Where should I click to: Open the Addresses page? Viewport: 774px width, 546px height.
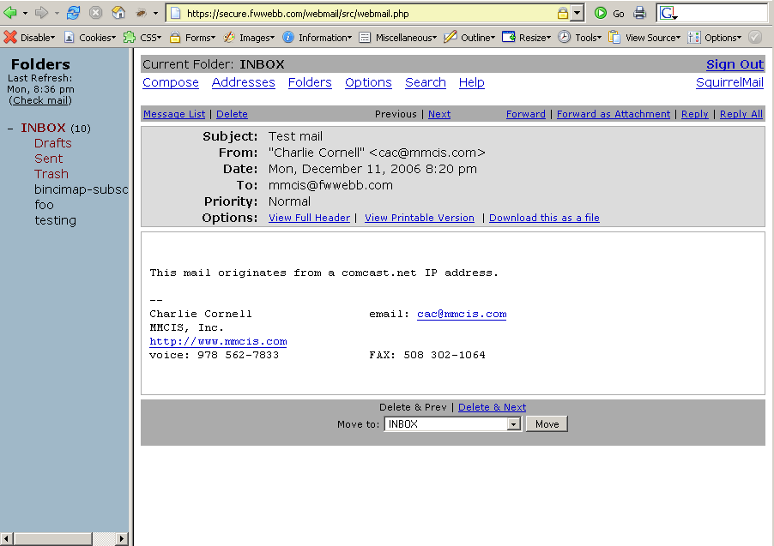click(x=243, y=82)
